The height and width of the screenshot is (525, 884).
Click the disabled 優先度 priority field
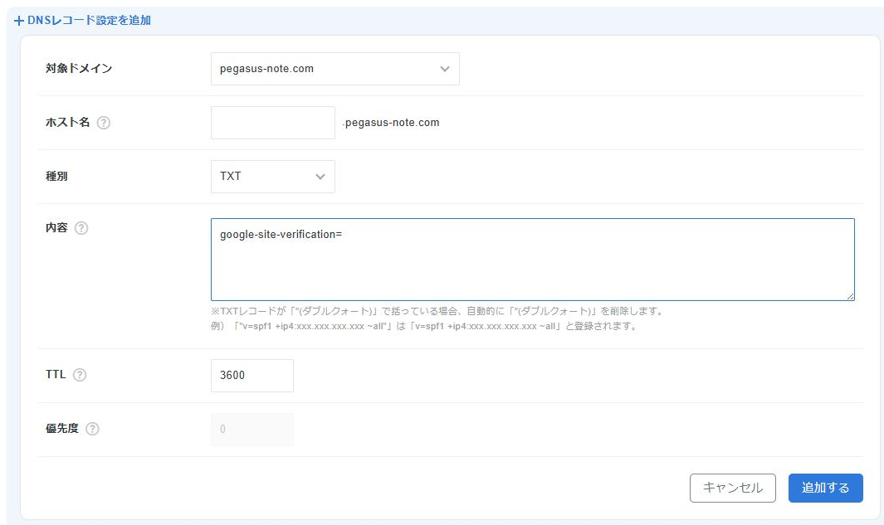(x=252, y=430)
